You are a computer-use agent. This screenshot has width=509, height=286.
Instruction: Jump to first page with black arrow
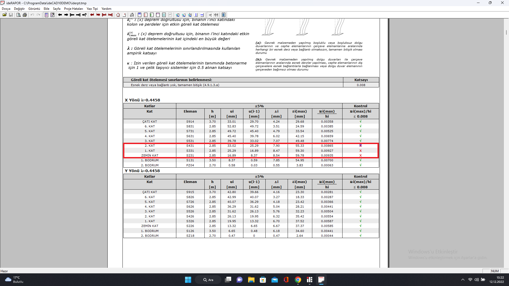72,15
